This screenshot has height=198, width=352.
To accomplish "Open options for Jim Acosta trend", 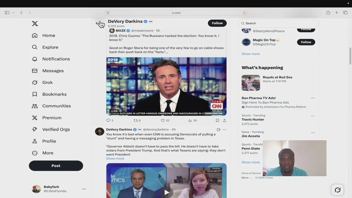I will click(313, 133).
